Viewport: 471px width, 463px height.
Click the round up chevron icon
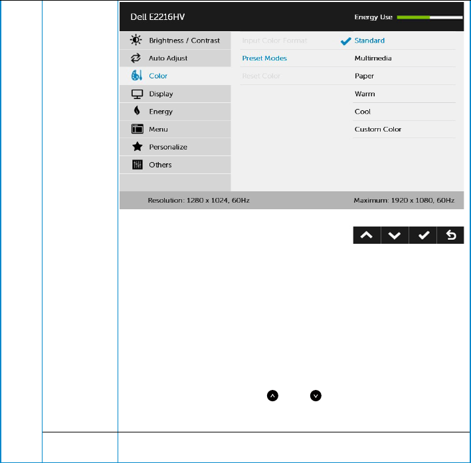pyautogui.click(x=272, y=396)
